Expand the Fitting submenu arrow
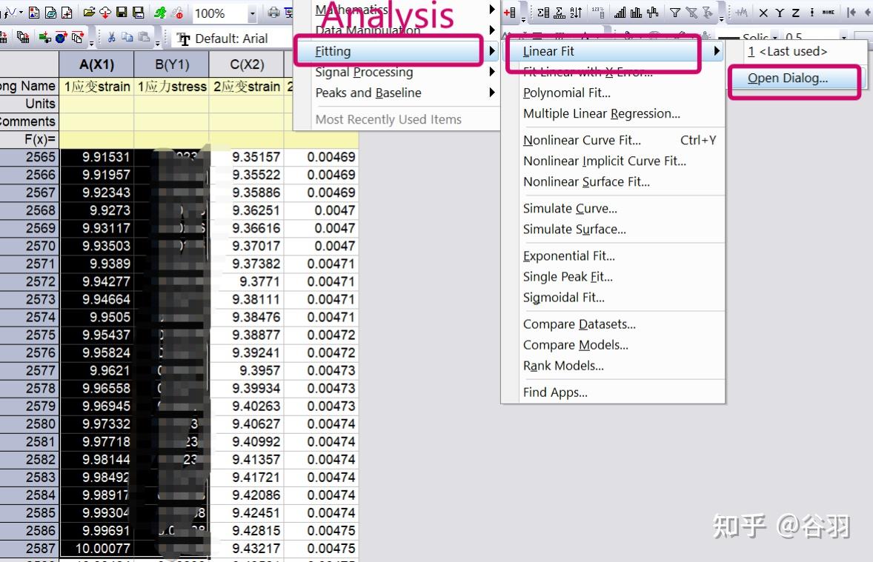Viewport: 873px width, 562px height. [492, 51]
